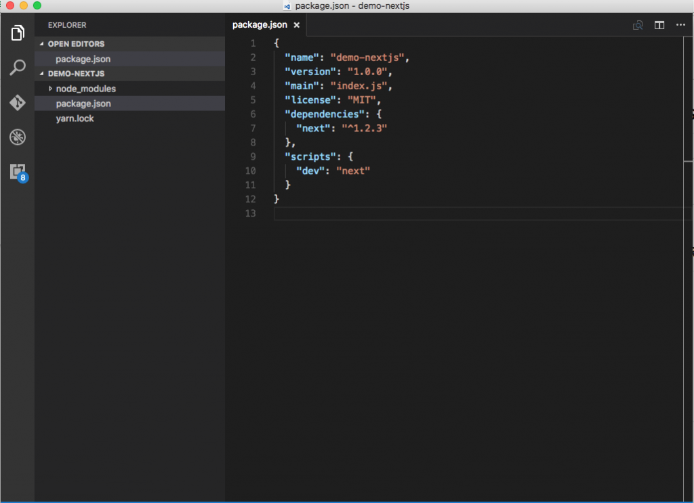Screen dimensions: 694x503
Task: Open the Explorer view icon
Action: coord(17,32)
